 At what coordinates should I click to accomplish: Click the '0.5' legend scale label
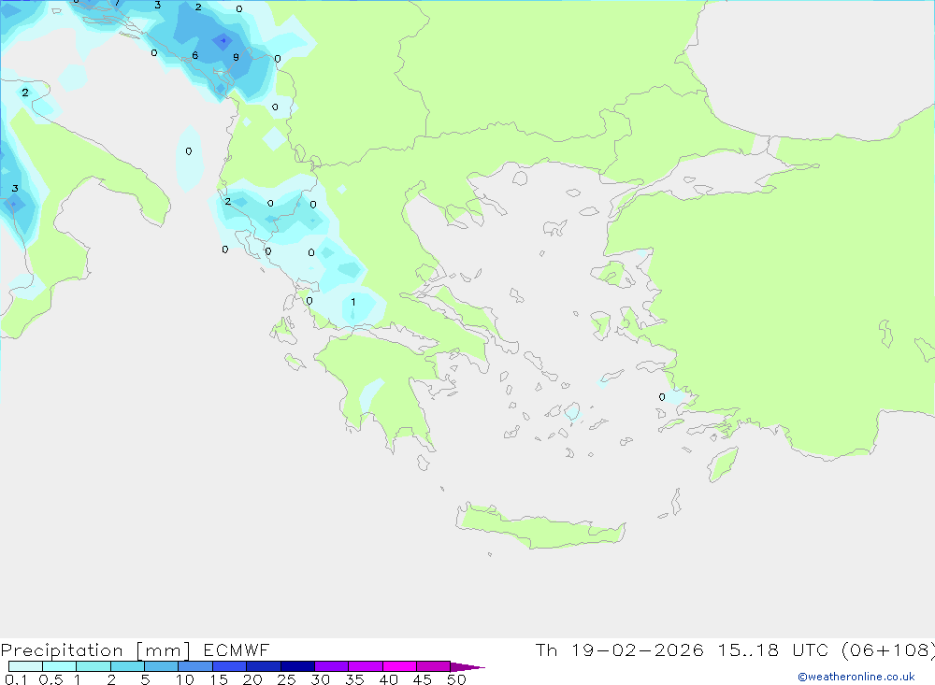click(50, 679)
